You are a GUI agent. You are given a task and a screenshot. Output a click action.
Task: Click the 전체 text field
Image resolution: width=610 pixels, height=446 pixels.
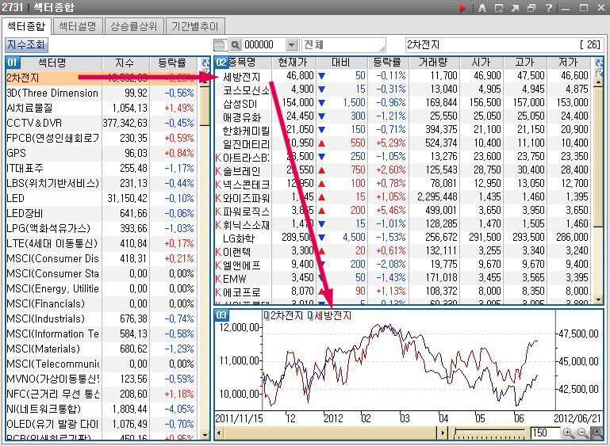coord(343,45)
